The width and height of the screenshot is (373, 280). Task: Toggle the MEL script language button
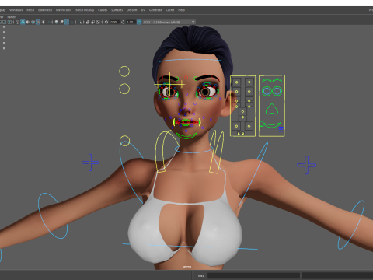pyautogui.click(x=200, y=275)
